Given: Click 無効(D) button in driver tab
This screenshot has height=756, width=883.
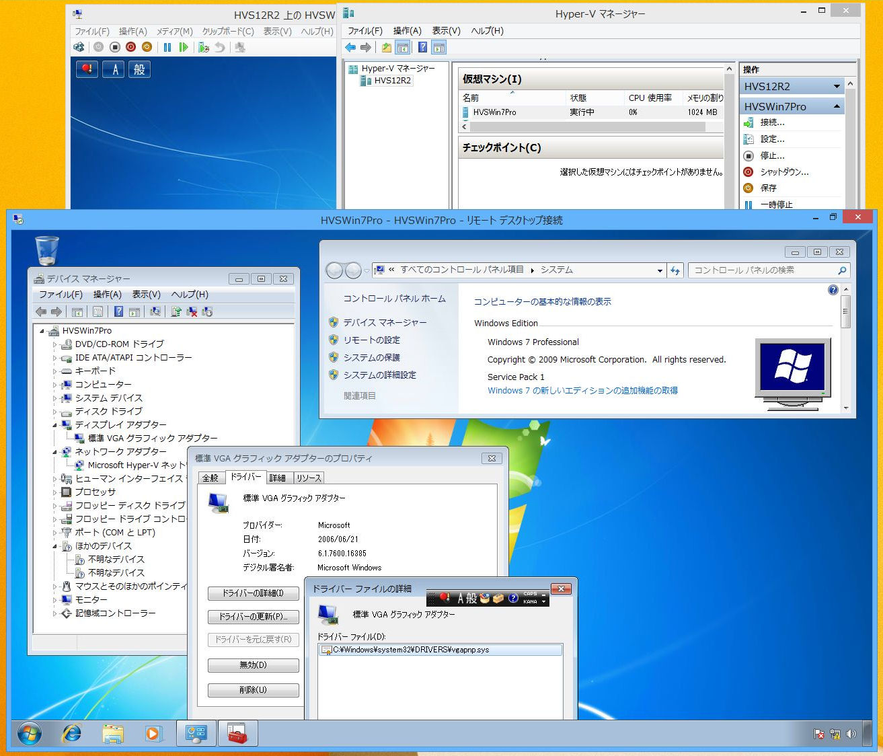Looking at the screenshot, I should click(x=254, y=665).
